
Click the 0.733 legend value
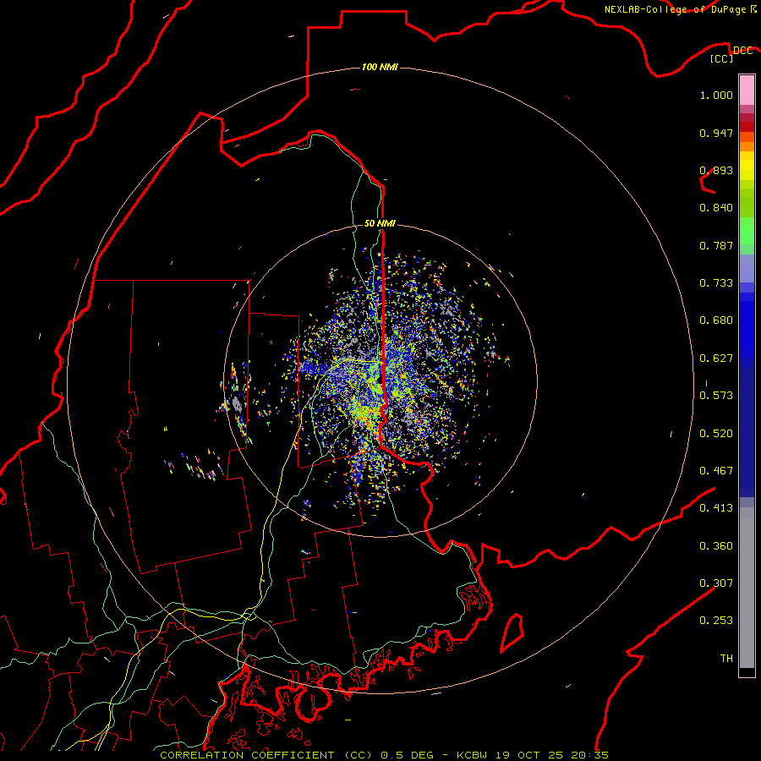tap(716, 283)
